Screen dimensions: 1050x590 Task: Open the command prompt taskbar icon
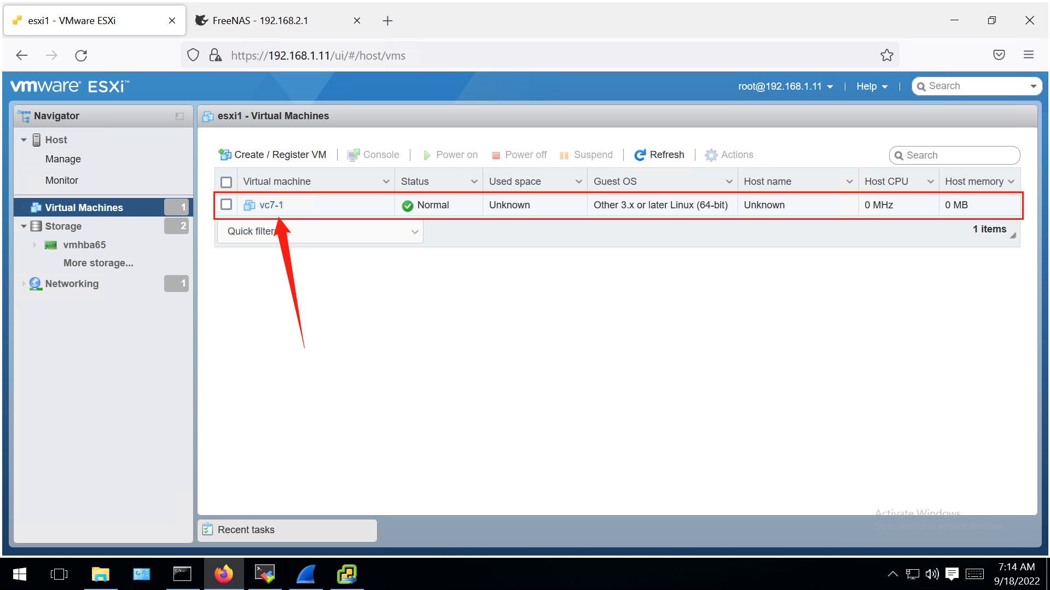182,574
